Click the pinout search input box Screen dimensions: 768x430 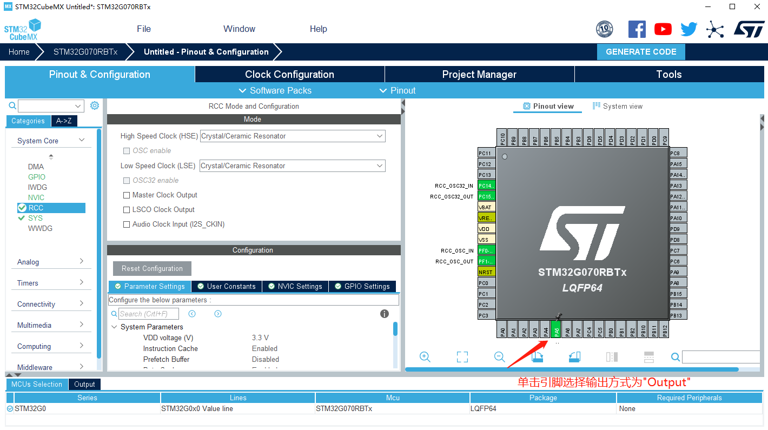(722, 357)
